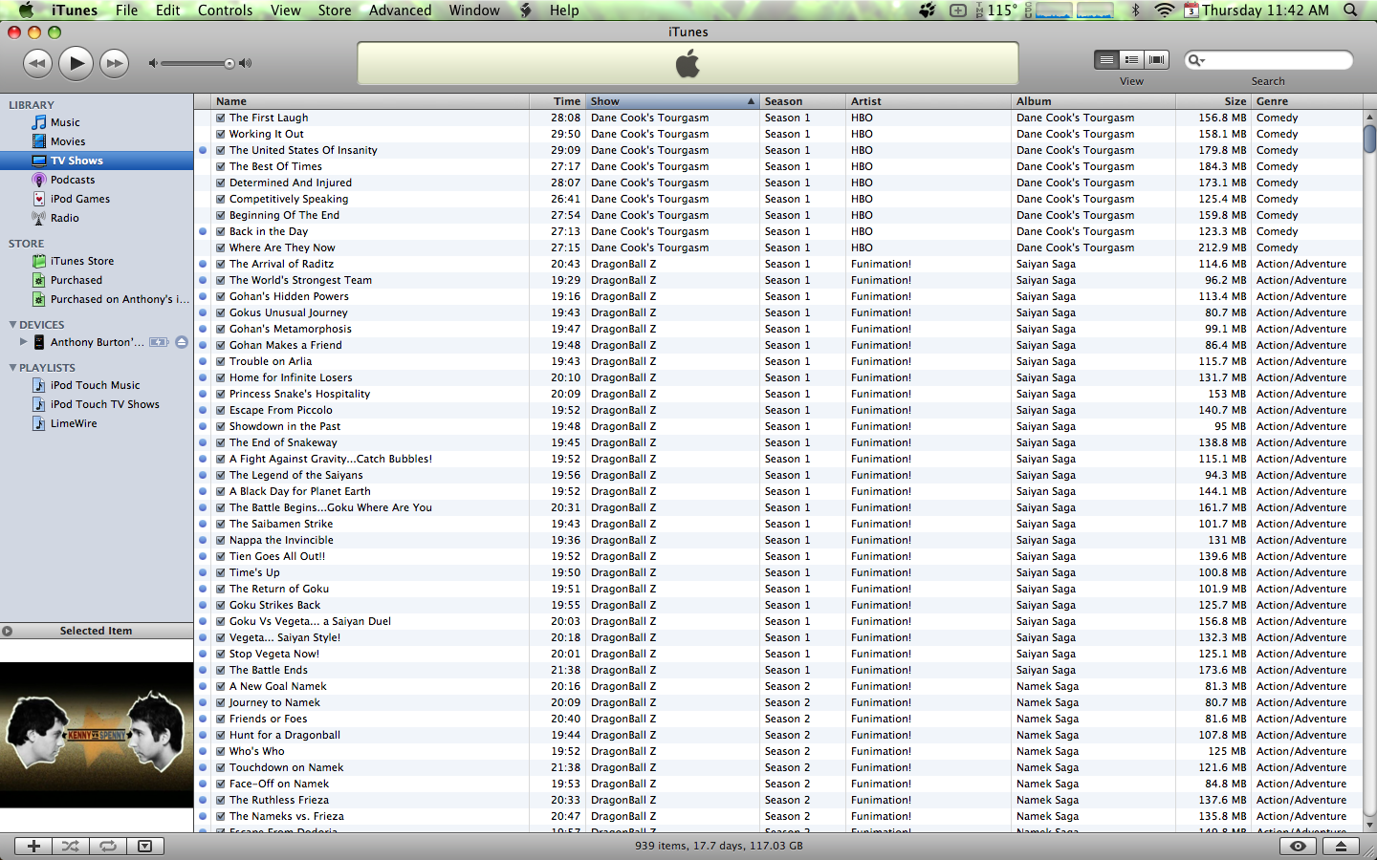Image resolution: width=1377 pixels, height=860 pixels.
Task: Click the search magnifier dropdown icon
Action: pos(1195,60)
